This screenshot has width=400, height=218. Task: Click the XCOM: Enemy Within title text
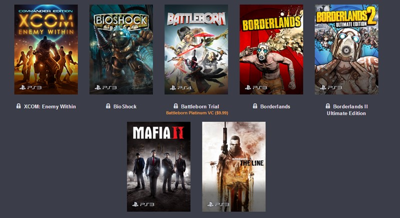[x=49, y=107]
